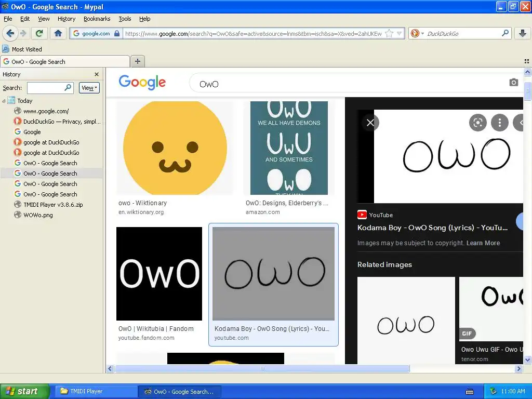
Task: Click the horizontal scrollbar thumb
Action: [x=262, y=368]
